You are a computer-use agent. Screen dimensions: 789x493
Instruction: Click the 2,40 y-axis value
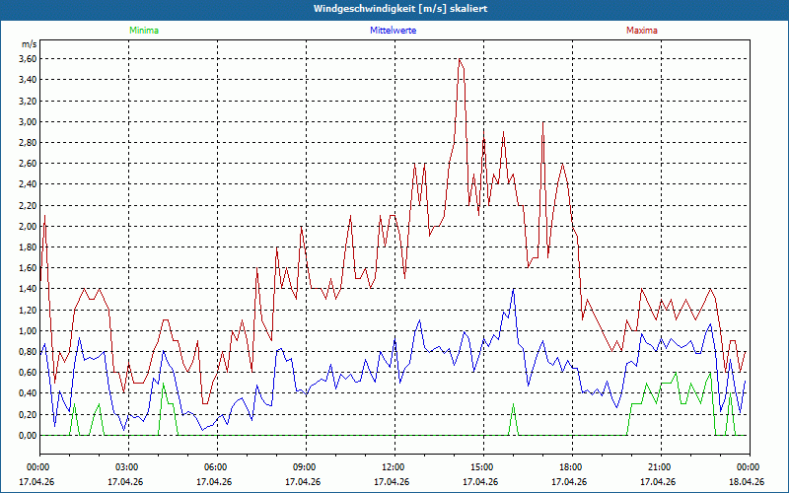tap(28, 184)
